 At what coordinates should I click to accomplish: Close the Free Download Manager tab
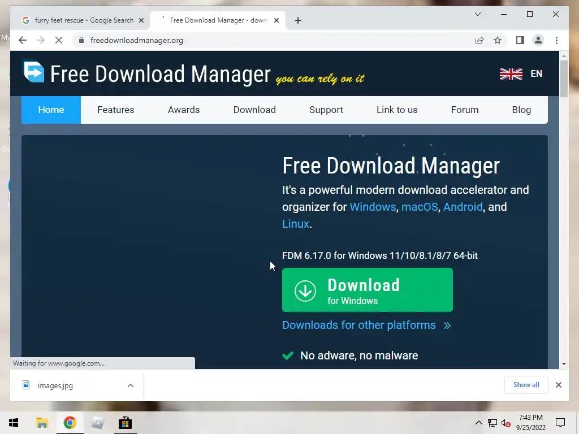[276, 20]
